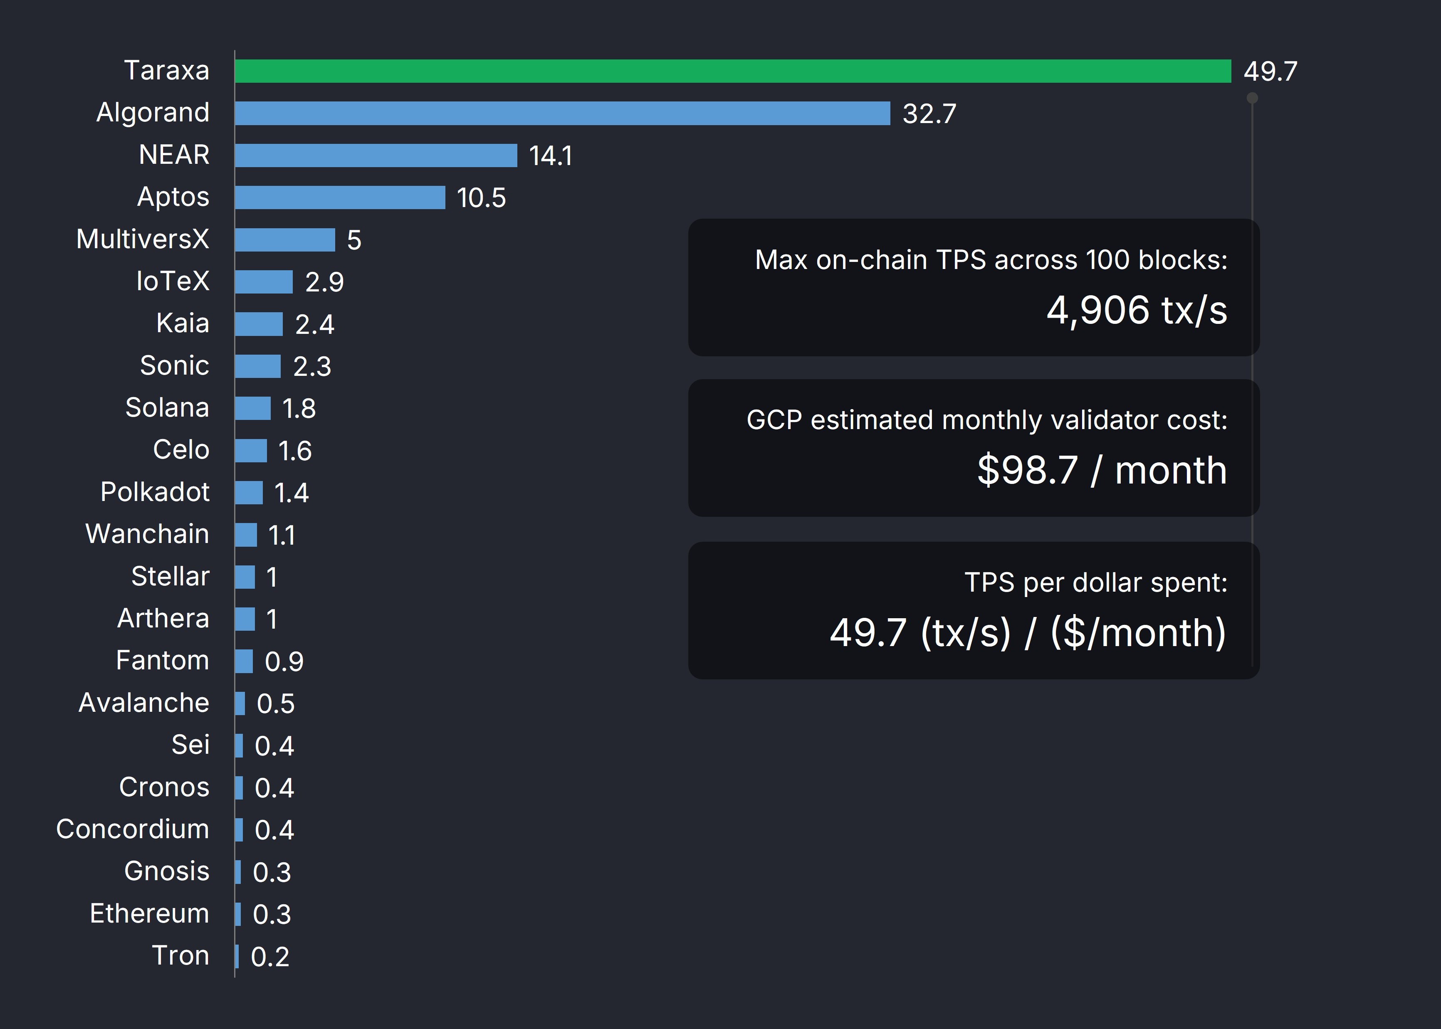The width and height of the screenshot is (1441, 1029).
Task: Click the 32.7 value beside Algorand
Action: (929, 114)
